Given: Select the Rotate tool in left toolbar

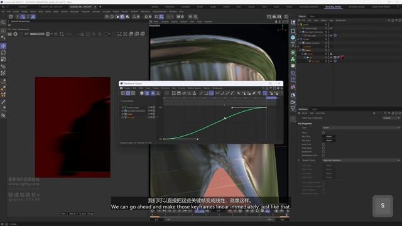Looking at the screenshot, I should click(x=3, y=53).
